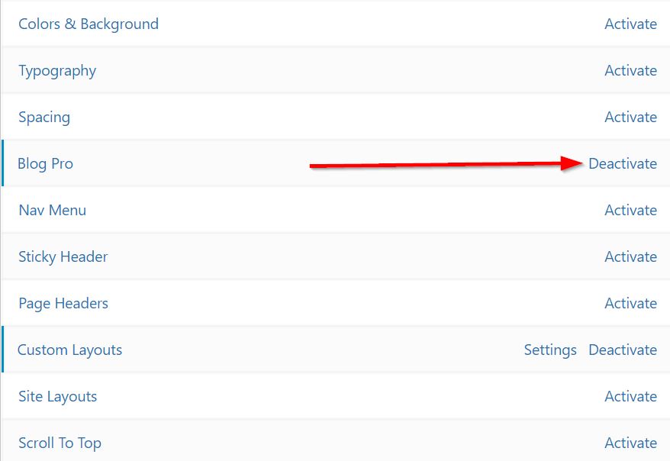Deactivate the Custom Layouts module

coord(623,350)
